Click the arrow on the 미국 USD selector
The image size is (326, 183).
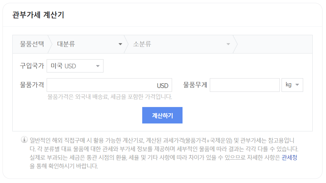click(x=97, y=66)
